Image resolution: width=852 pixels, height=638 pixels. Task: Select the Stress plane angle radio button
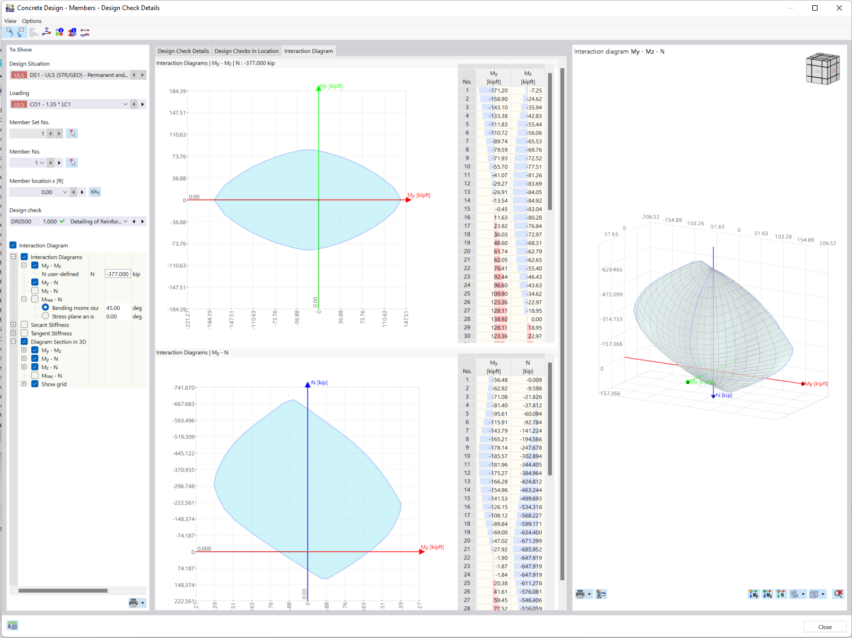tap(46, 316)
